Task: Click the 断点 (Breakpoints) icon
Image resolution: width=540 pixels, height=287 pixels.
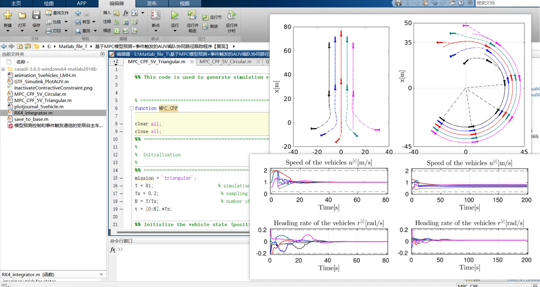Action: (156, 15)
